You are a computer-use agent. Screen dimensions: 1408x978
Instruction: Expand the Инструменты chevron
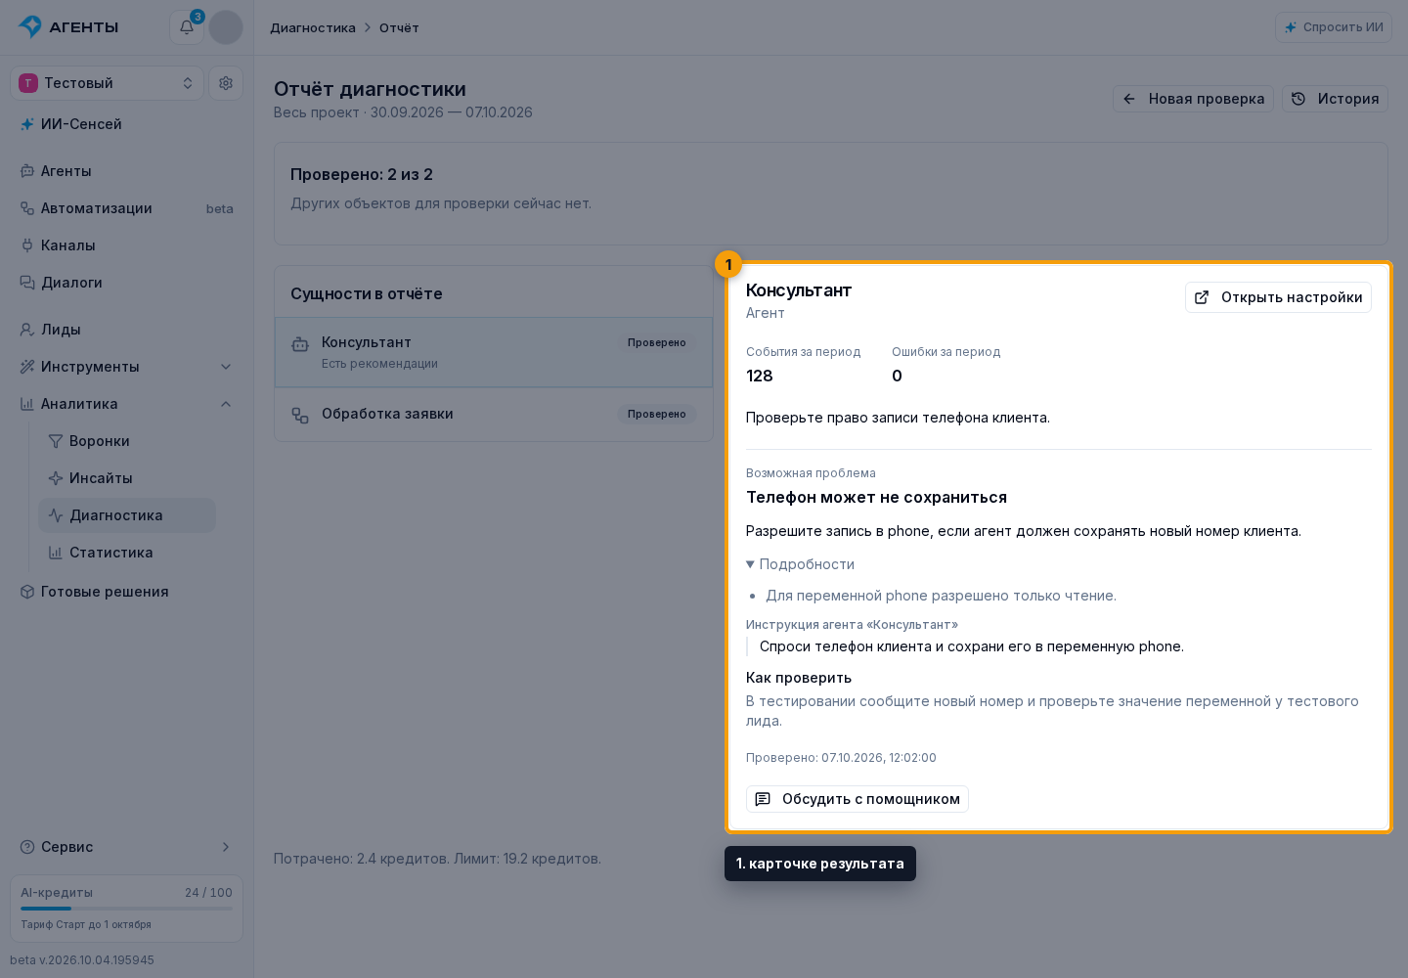click(x=226, y=367)
